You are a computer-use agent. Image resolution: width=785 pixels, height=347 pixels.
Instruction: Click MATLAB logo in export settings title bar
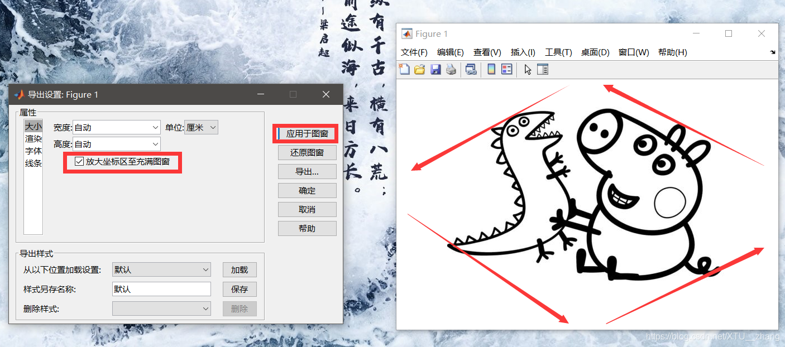pyautogui.click(x=19, y=94)
